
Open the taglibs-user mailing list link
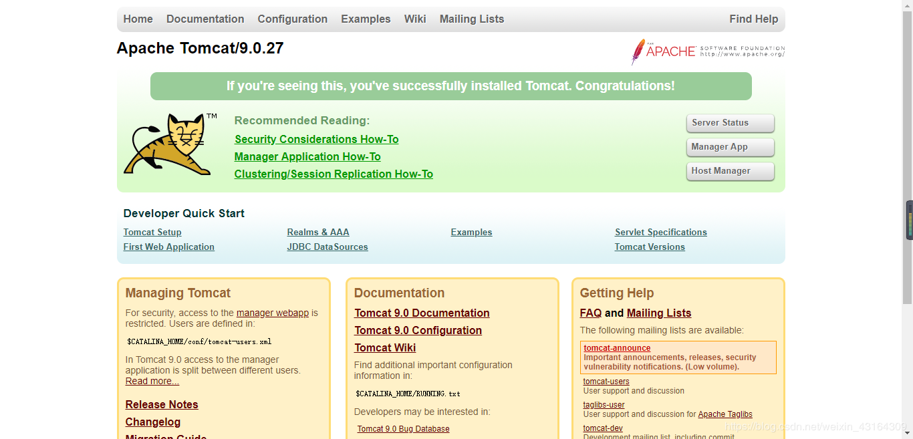pyautogui.click(x=604, y=405)
